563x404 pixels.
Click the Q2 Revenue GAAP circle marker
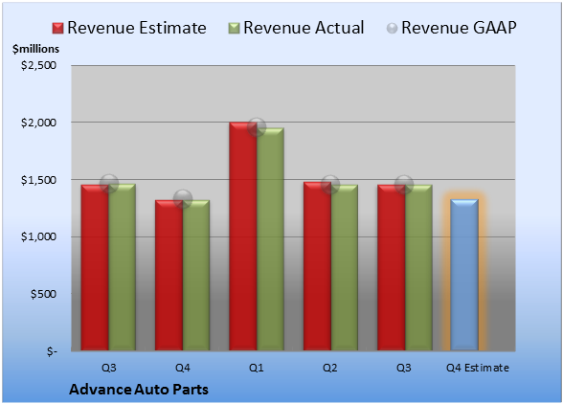(x=330, y=185)
